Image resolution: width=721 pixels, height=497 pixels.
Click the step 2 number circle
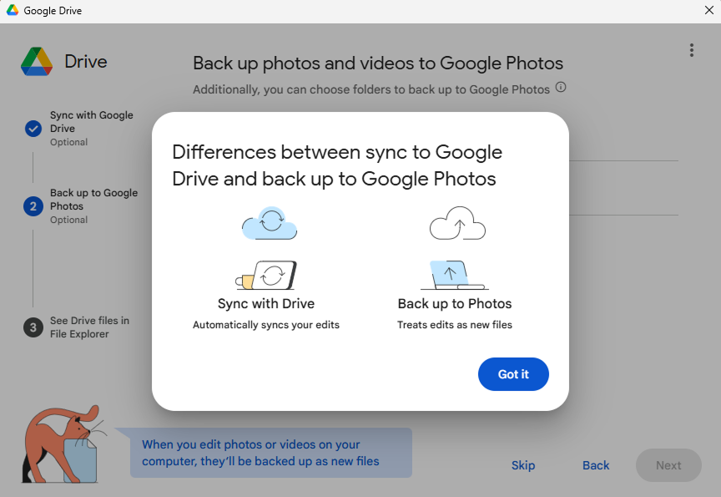coord(33,206)
